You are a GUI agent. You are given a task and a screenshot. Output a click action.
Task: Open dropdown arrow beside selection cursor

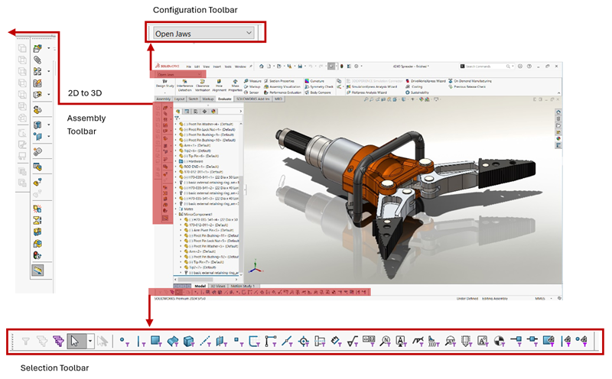pos(90,342)
